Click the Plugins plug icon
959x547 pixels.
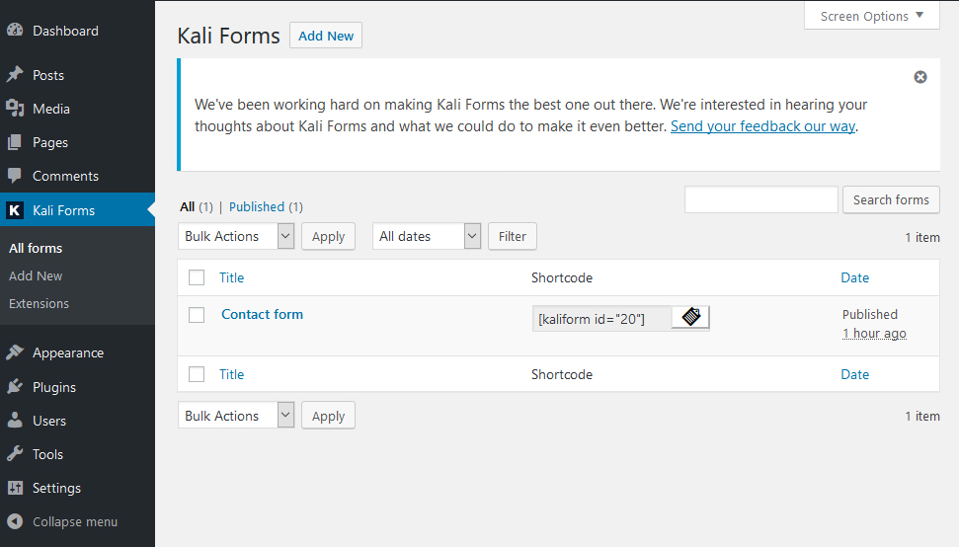(x=15, y=387)
